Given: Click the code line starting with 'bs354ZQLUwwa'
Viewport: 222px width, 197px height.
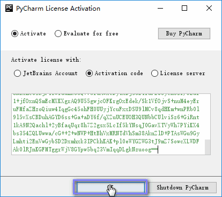Looking at the screenshot, I should click(x=106, y=133).
